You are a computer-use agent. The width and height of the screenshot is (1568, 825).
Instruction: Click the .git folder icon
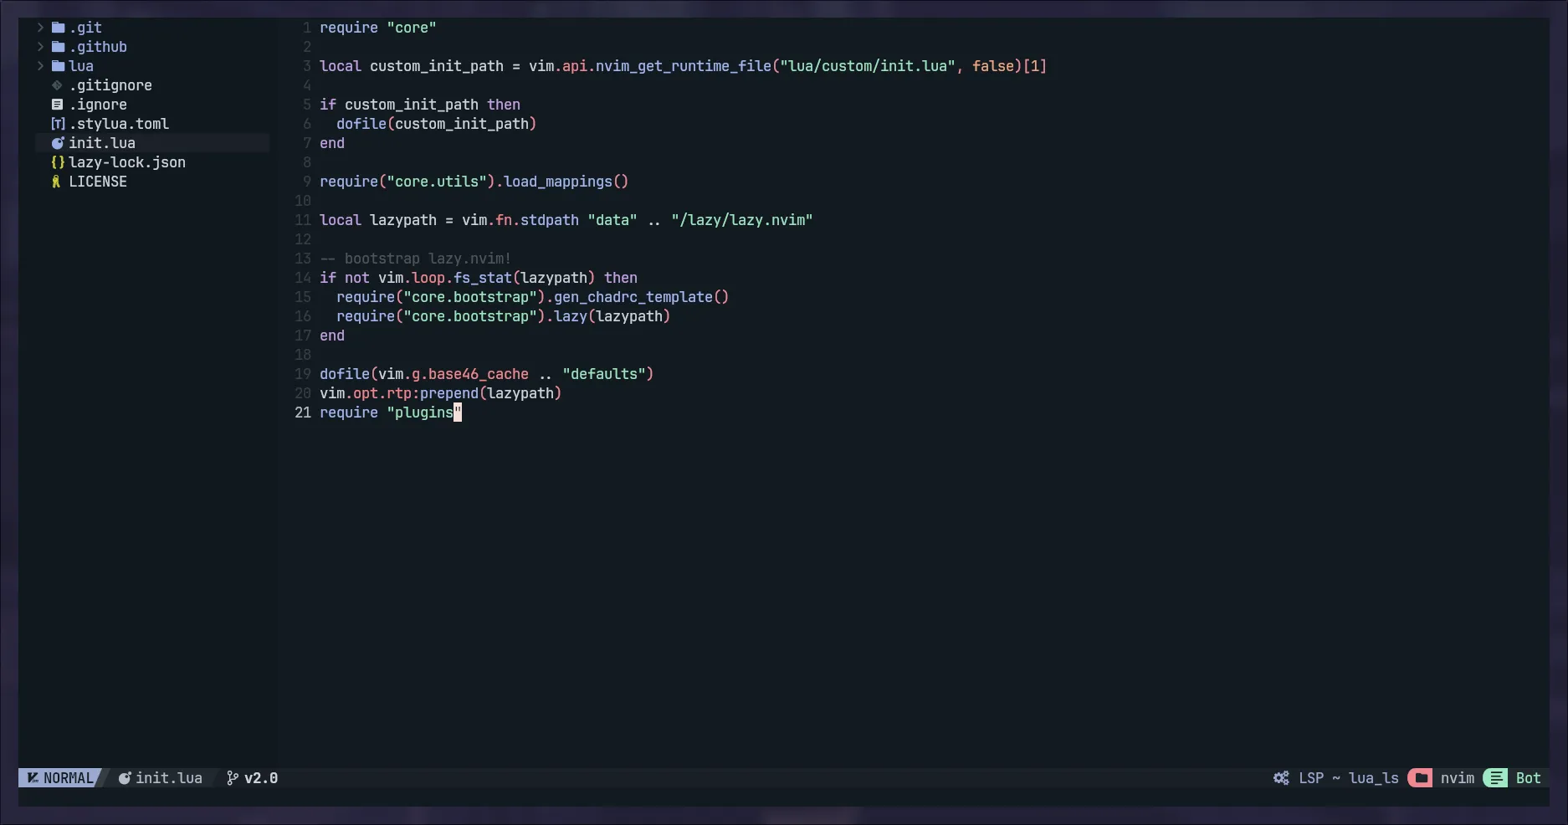click(x=58, y=28)
